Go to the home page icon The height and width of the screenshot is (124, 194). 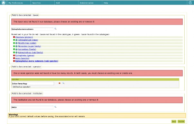(x=4, y=3)
